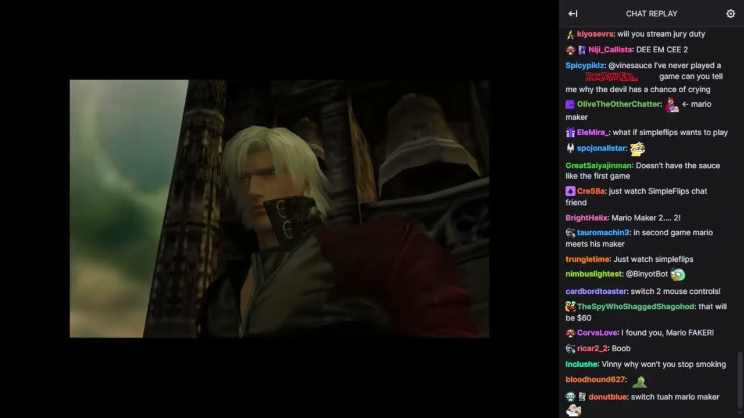This screenshot has width=744, height=418.
Task: Click the Mario emote in OliveTheOtherChatter's message
Action: [671, 105]
